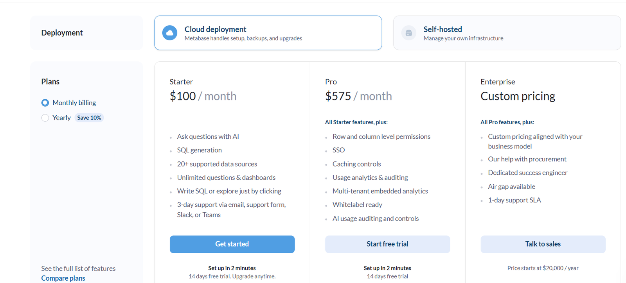Click 'Multi-tenant embedded analytics' text
Screen dimensions: 626x283
point(380,191)
